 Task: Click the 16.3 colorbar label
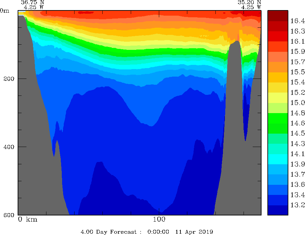[297, 31]
